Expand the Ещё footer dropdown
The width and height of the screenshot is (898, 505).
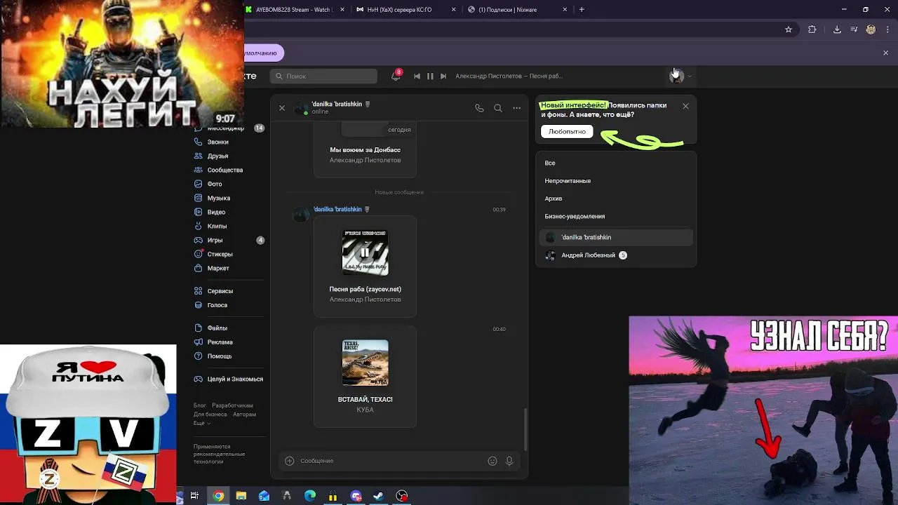tap(202, 423)
